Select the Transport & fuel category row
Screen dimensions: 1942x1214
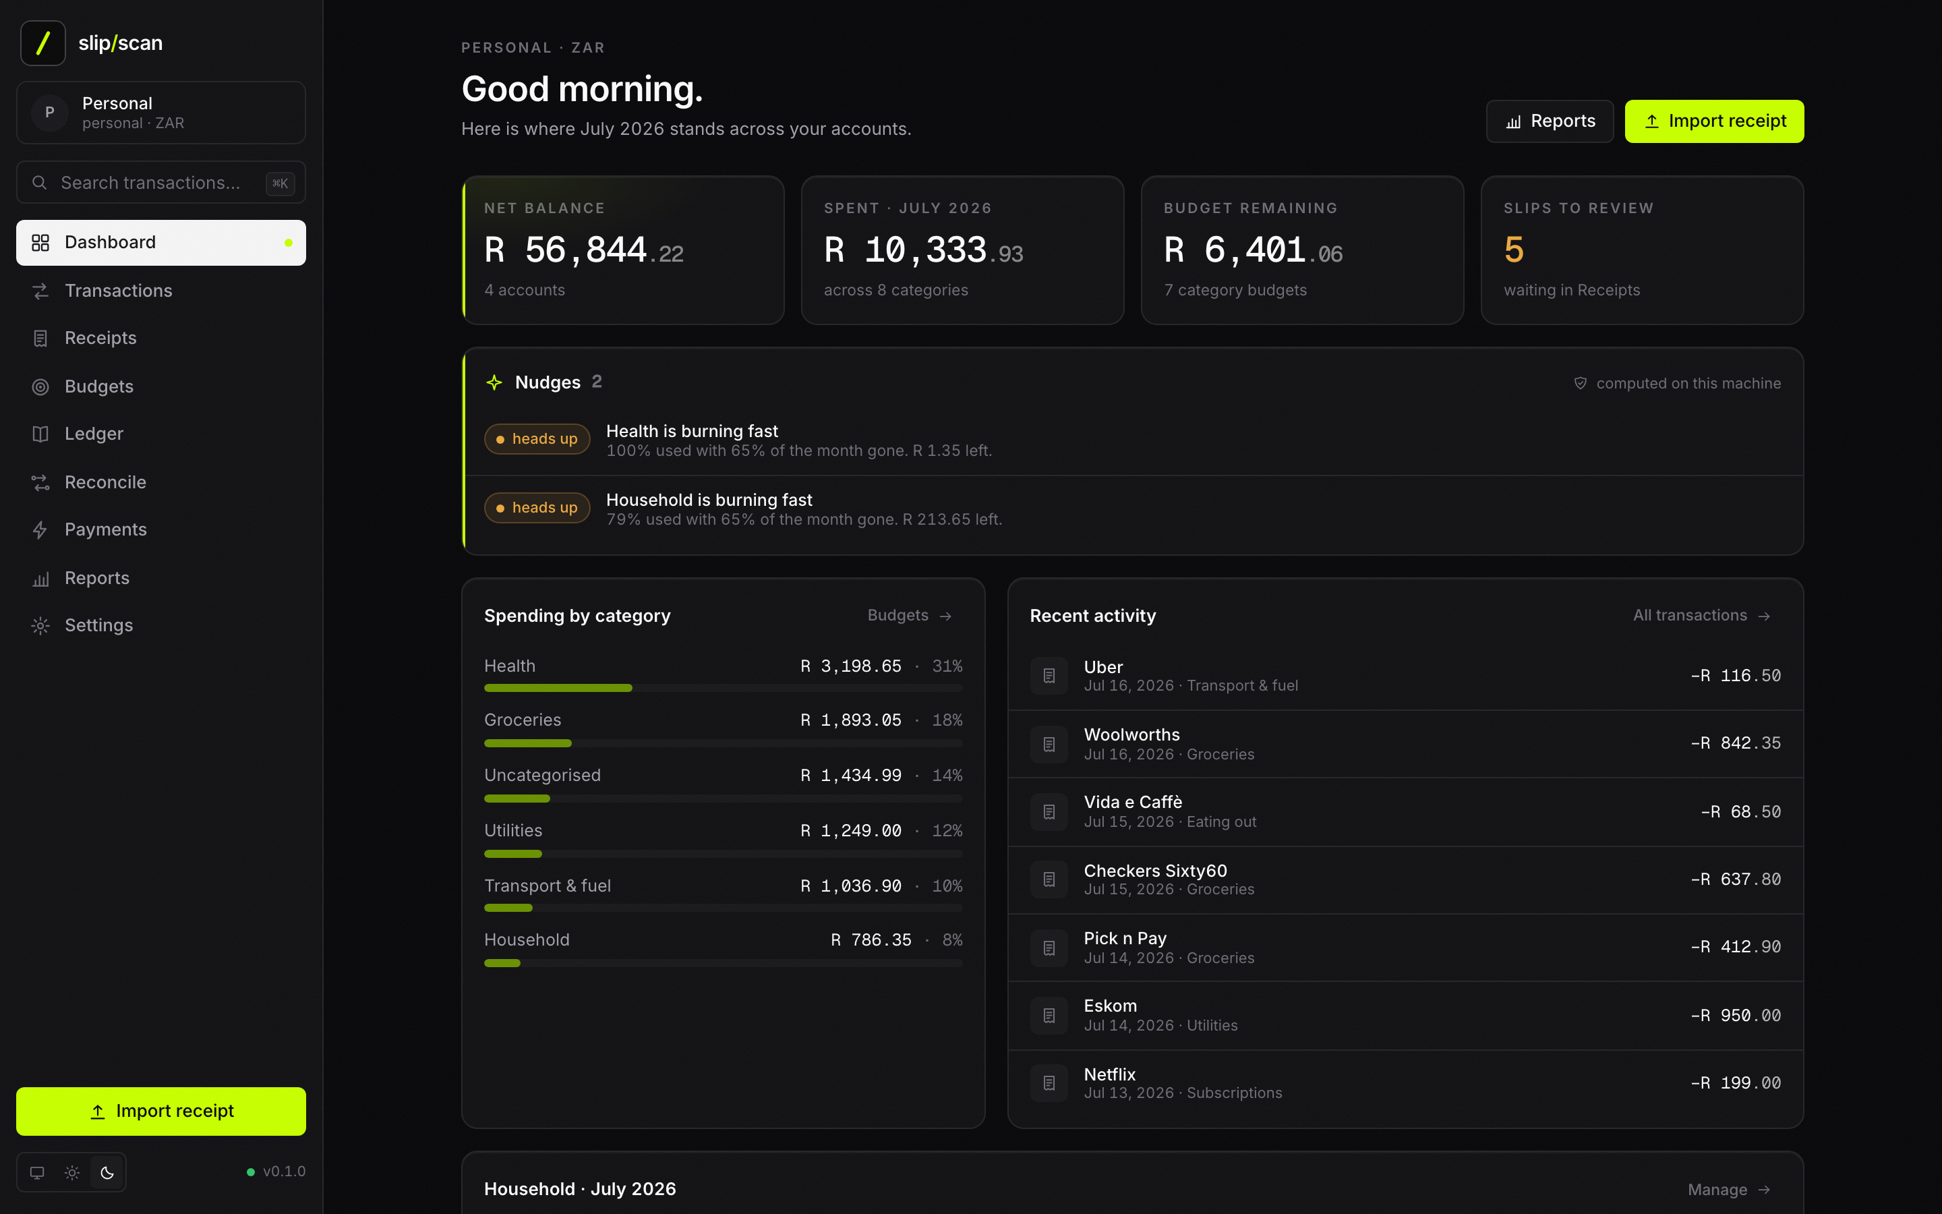click(x=723, y=894)
